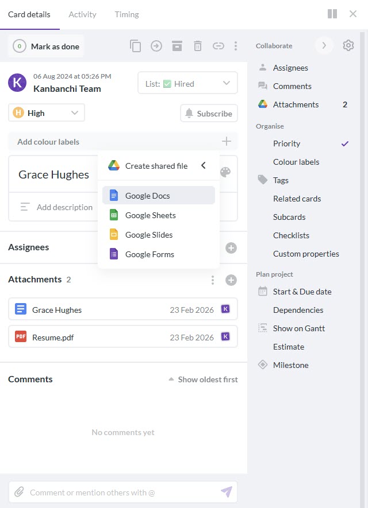Select the Card details tab

(x=29, y=14)
